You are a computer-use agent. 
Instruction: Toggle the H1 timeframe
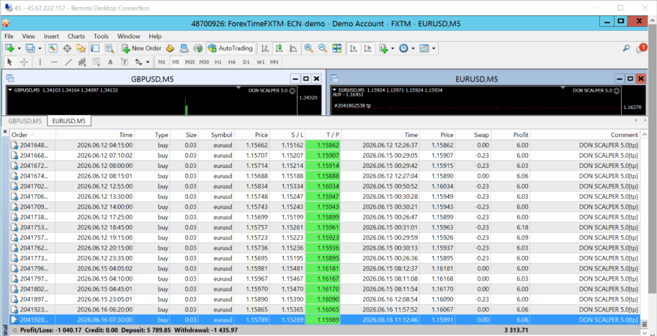tap(218, 62)
